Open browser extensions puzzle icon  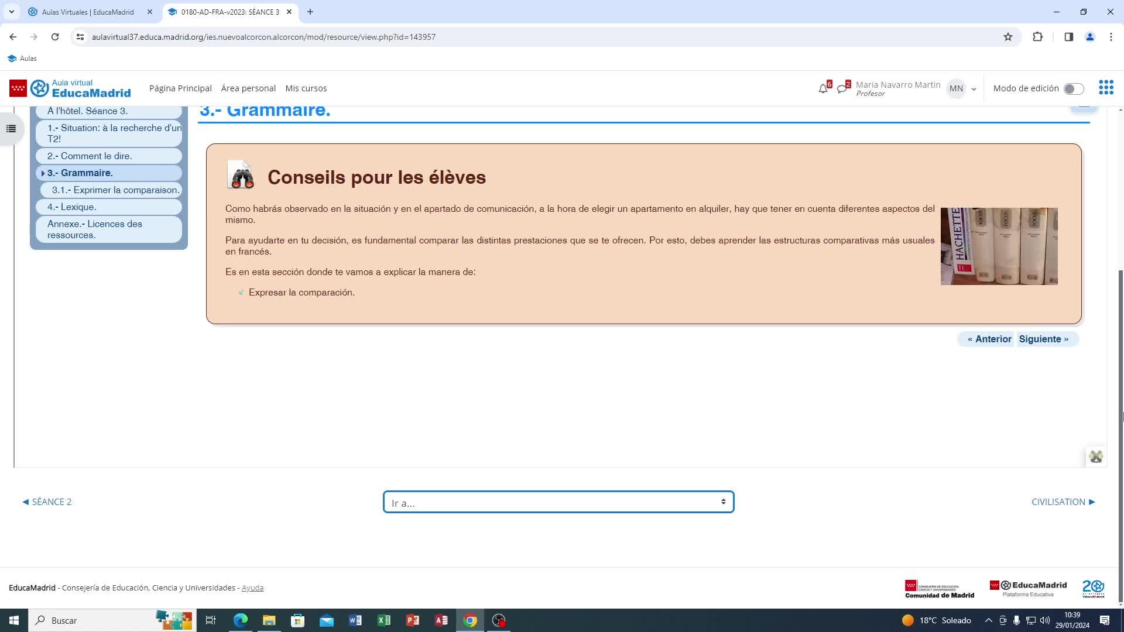coord(1037,37)
